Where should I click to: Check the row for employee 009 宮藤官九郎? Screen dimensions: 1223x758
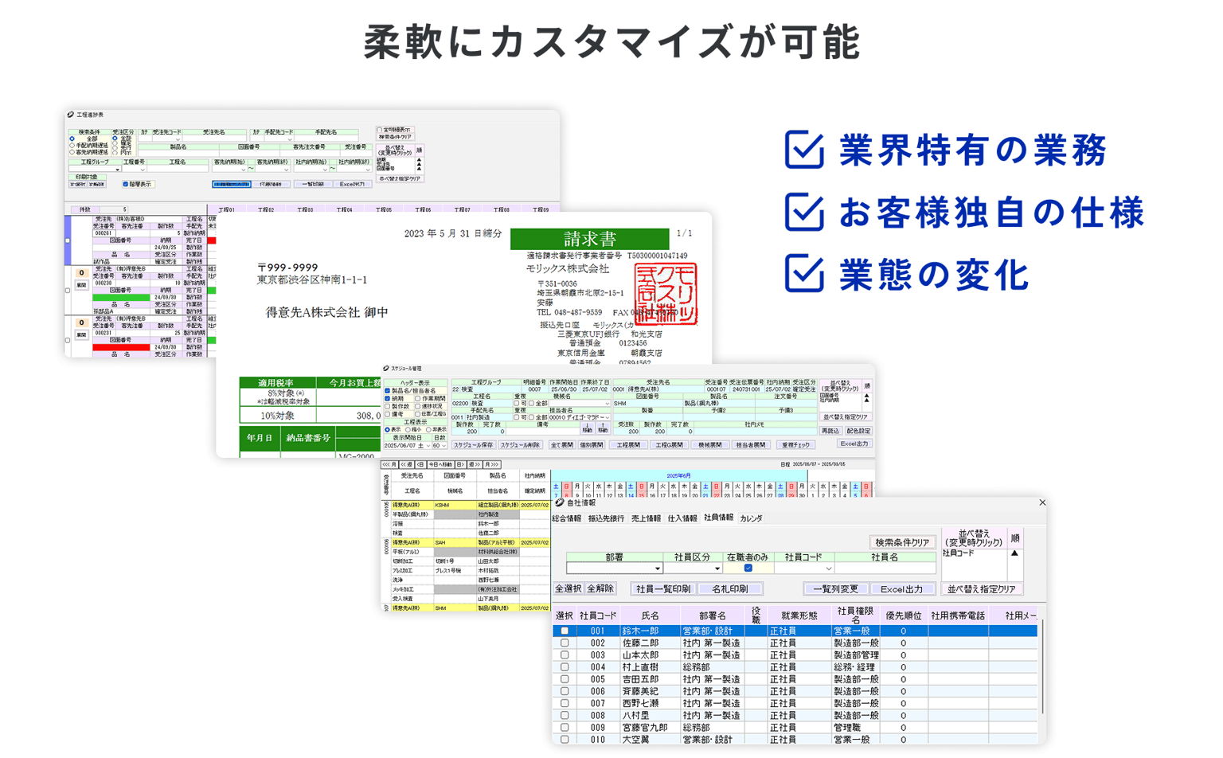click(565, 728)
